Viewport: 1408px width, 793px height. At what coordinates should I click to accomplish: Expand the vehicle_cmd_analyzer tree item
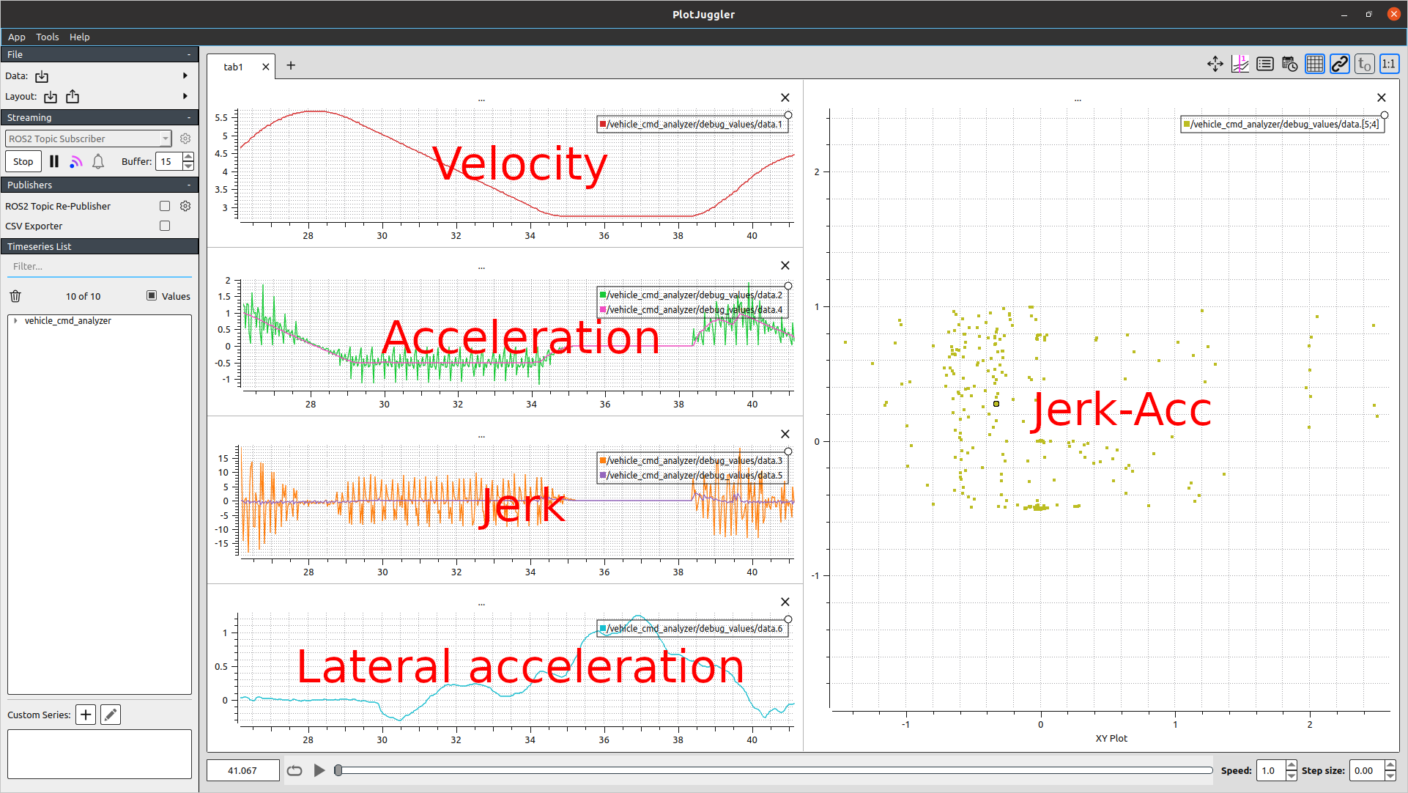pyautogui.click(x=15, y=320)
